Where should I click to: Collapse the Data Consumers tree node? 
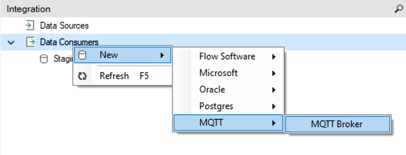point(11,43)
